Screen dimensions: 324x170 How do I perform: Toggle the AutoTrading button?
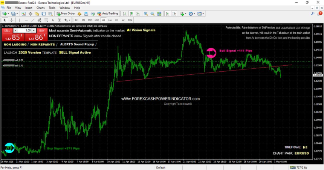(107, 14)
